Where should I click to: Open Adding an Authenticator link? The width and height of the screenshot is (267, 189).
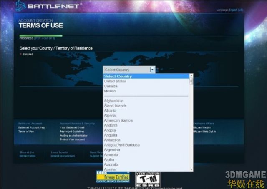pyautogui.click(x=74, y=135)
